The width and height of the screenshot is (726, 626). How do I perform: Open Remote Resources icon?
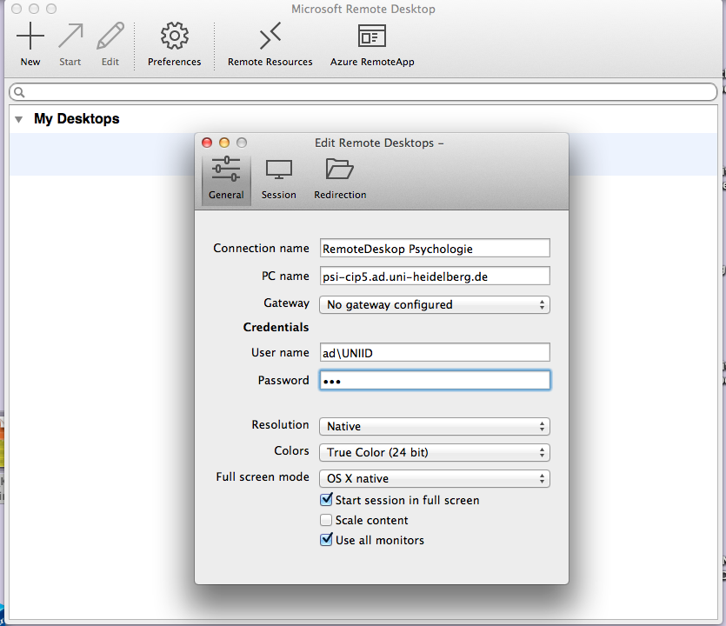270,36
